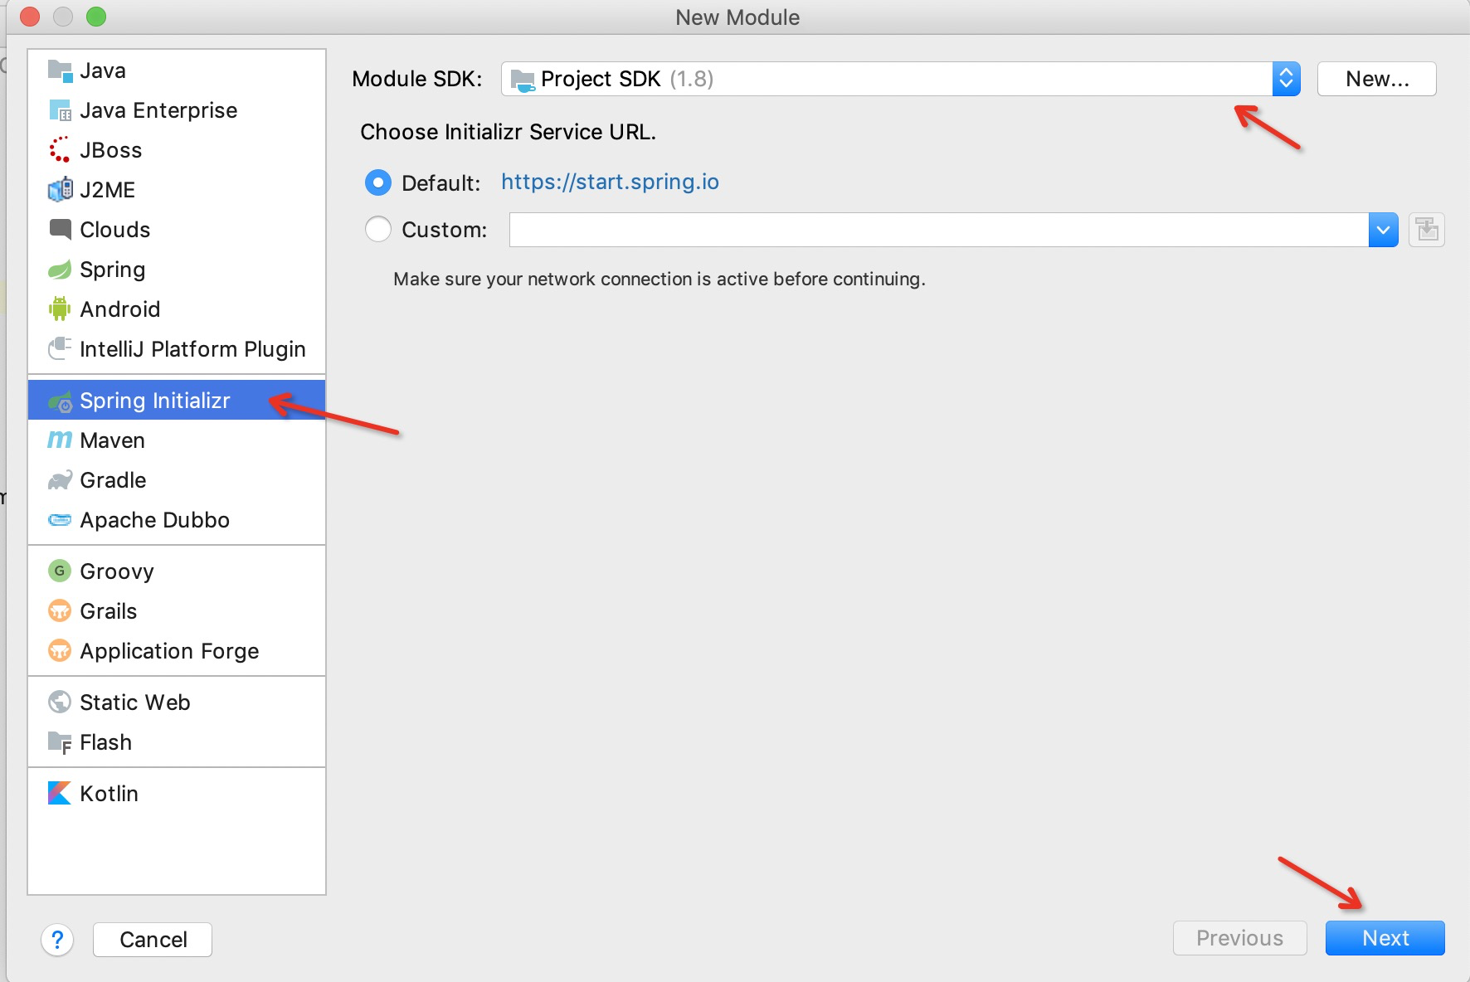Screen dimensions: 1470x982
Task: Pick the Groovy list entry
Action: [x=177, y=571]
